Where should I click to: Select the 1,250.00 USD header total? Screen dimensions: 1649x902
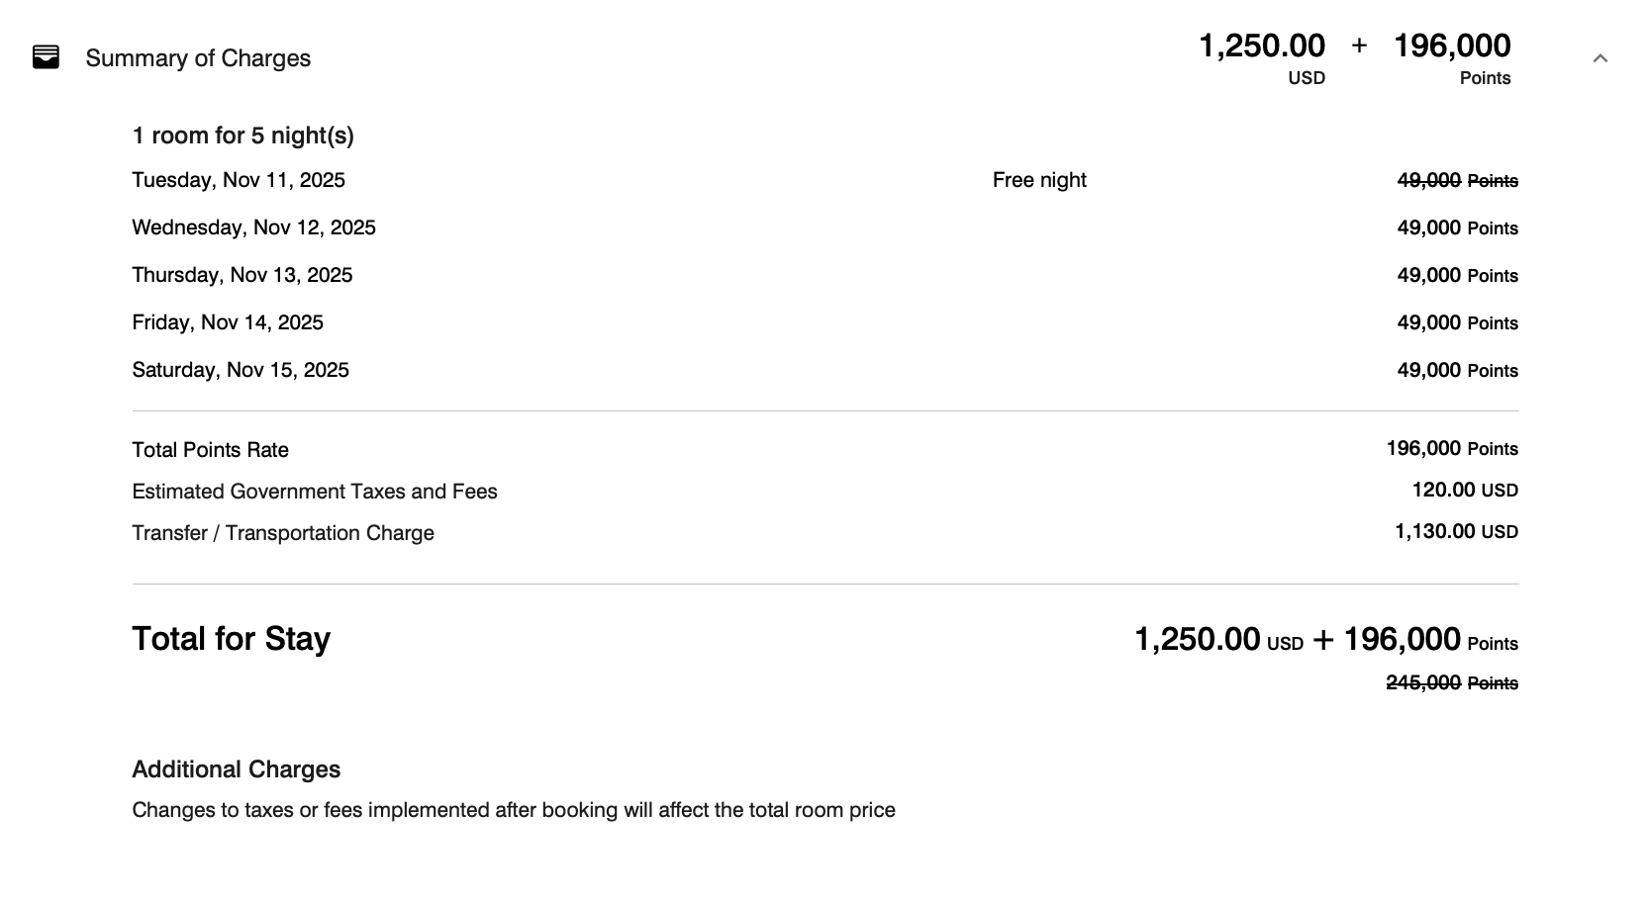point(1262,57)
